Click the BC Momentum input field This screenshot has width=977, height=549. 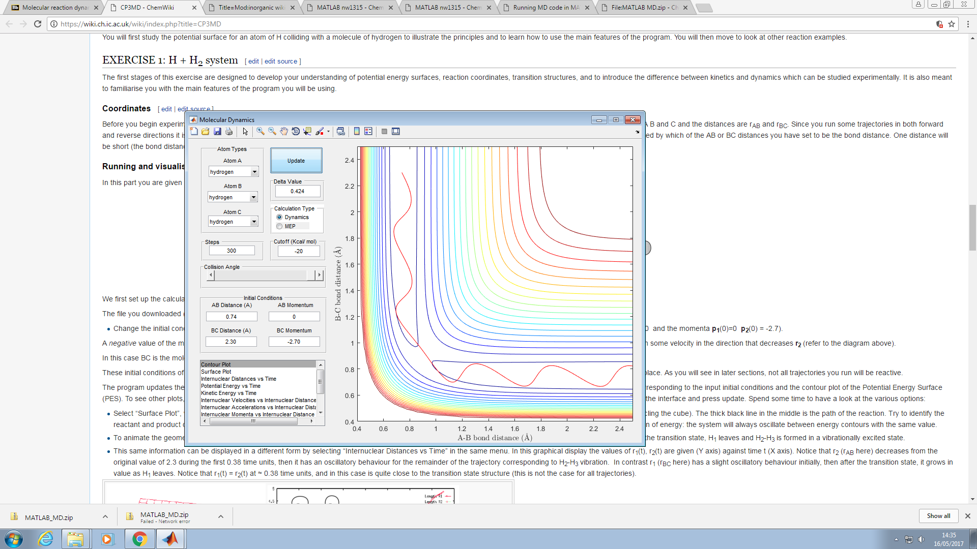(294, 342)
